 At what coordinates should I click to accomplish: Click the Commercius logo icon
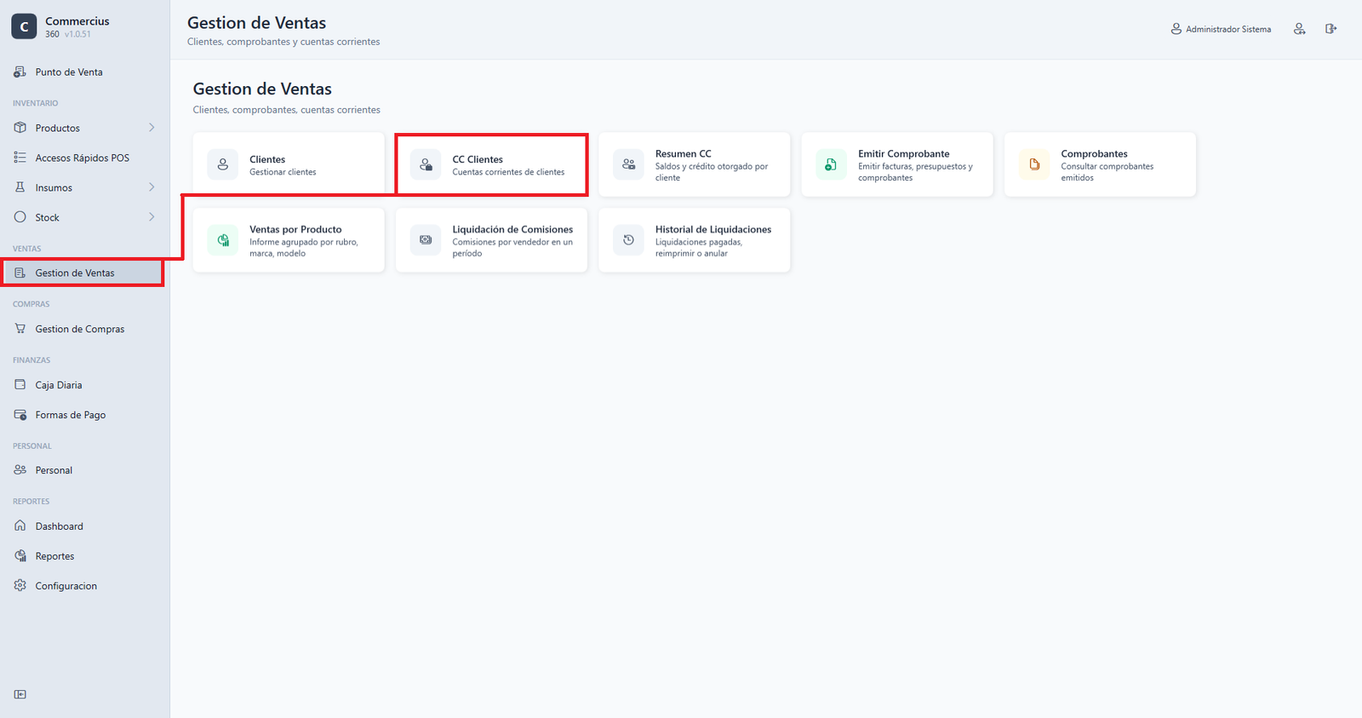(x=24, y=26)
